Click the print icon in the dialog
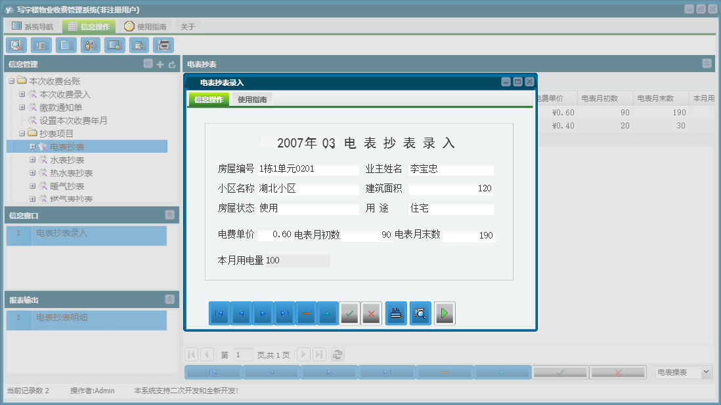Viewport: 721px width, 405px height. (x=396, y=313)
